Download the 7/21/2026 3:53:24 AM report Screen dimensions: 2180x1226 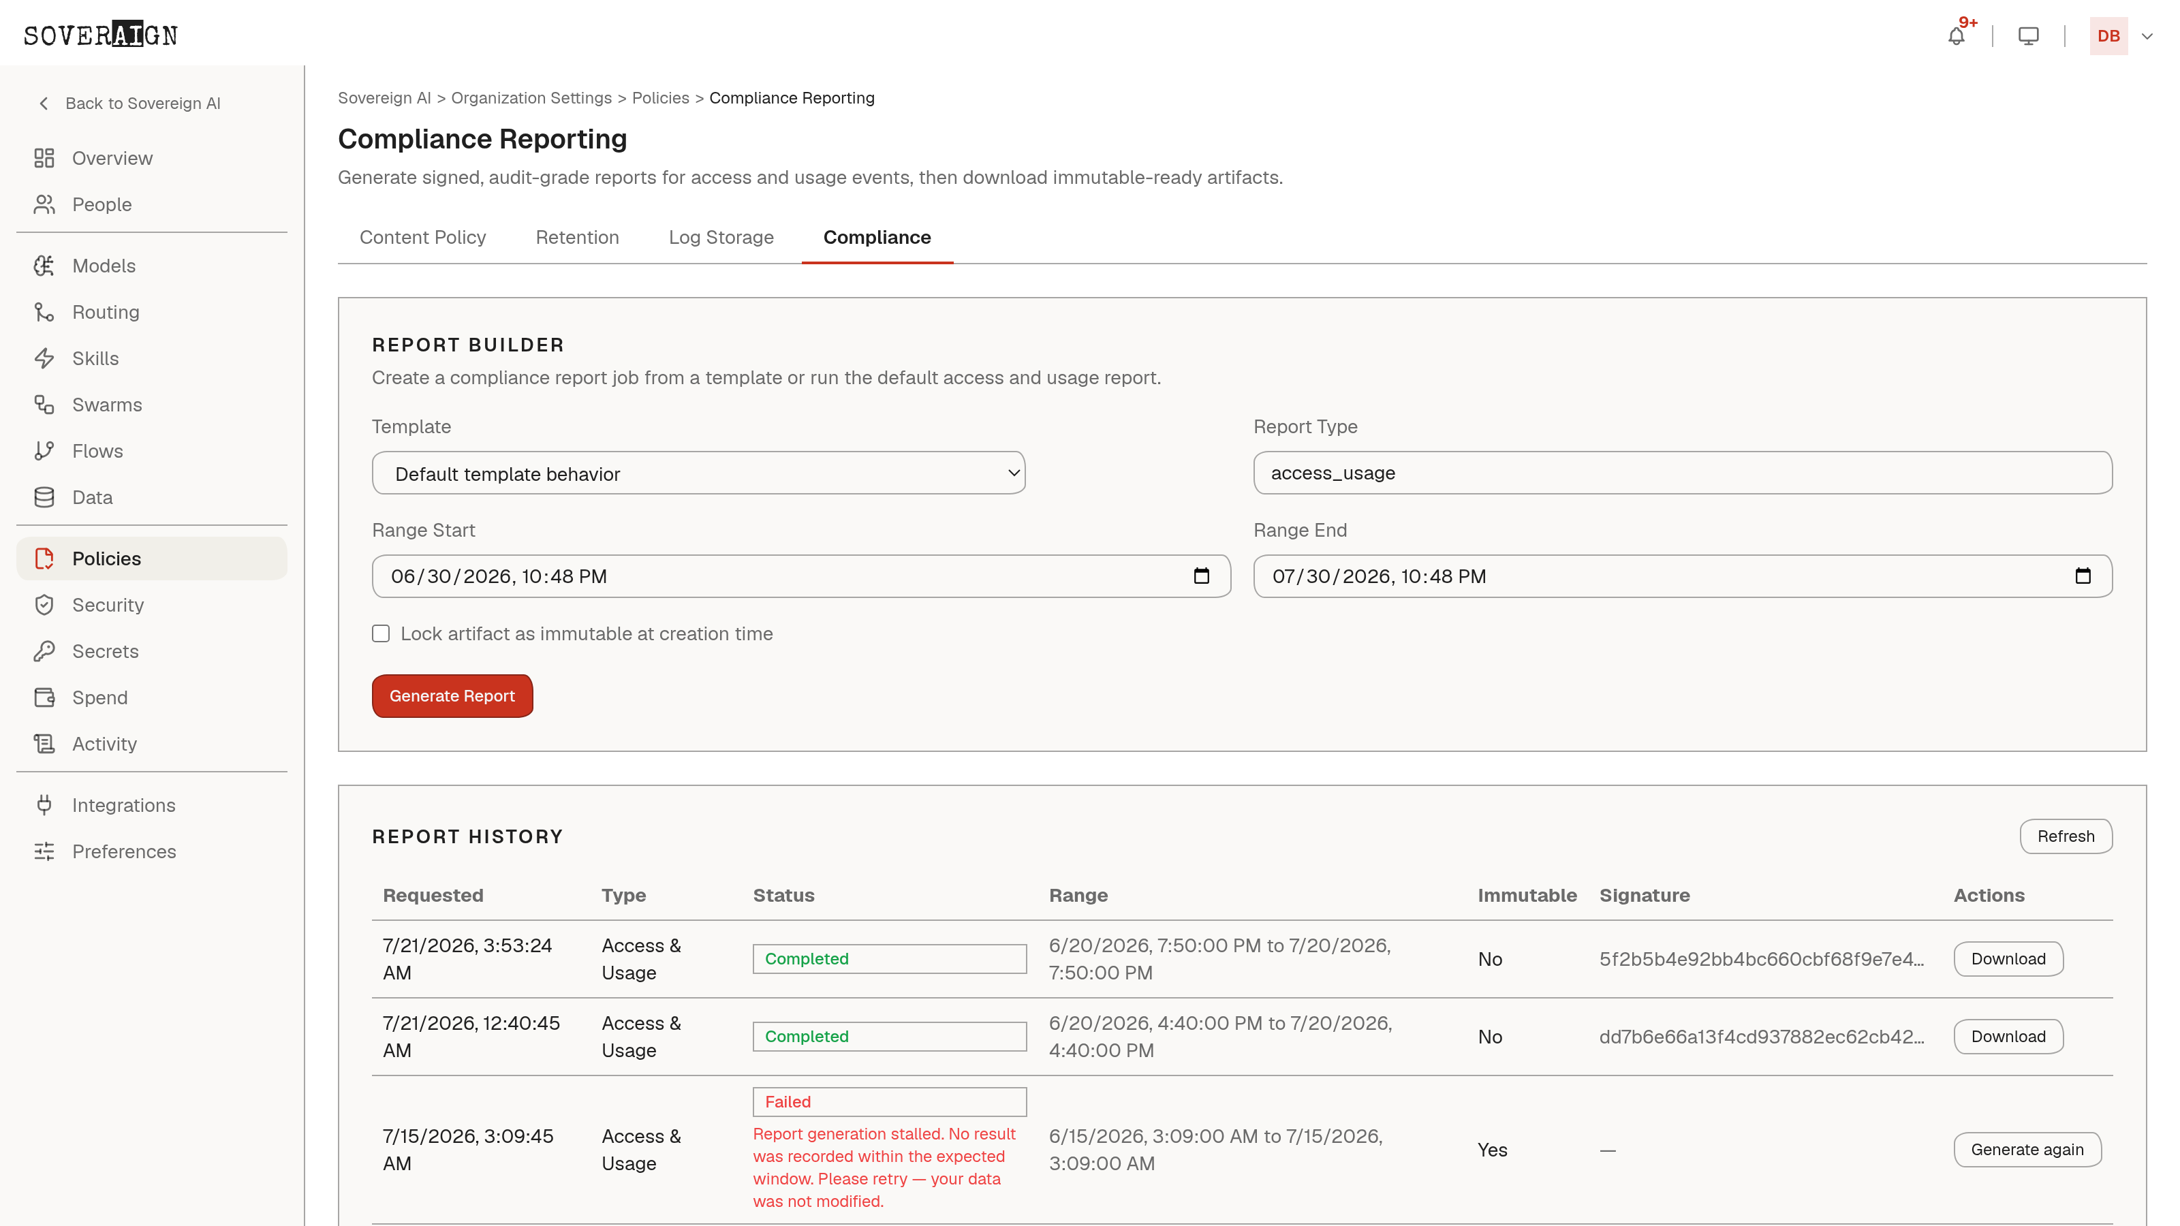click(x=2008, y=958)
